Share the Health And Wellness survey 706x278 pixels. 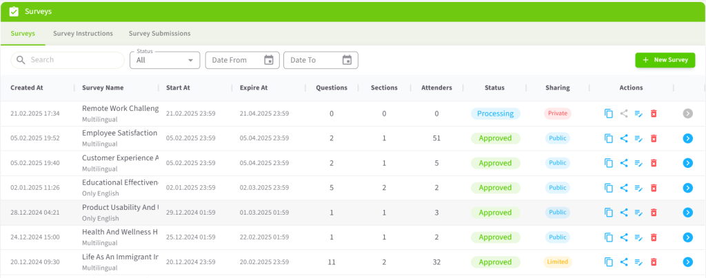pyautogui.click(x=623, y=237)
